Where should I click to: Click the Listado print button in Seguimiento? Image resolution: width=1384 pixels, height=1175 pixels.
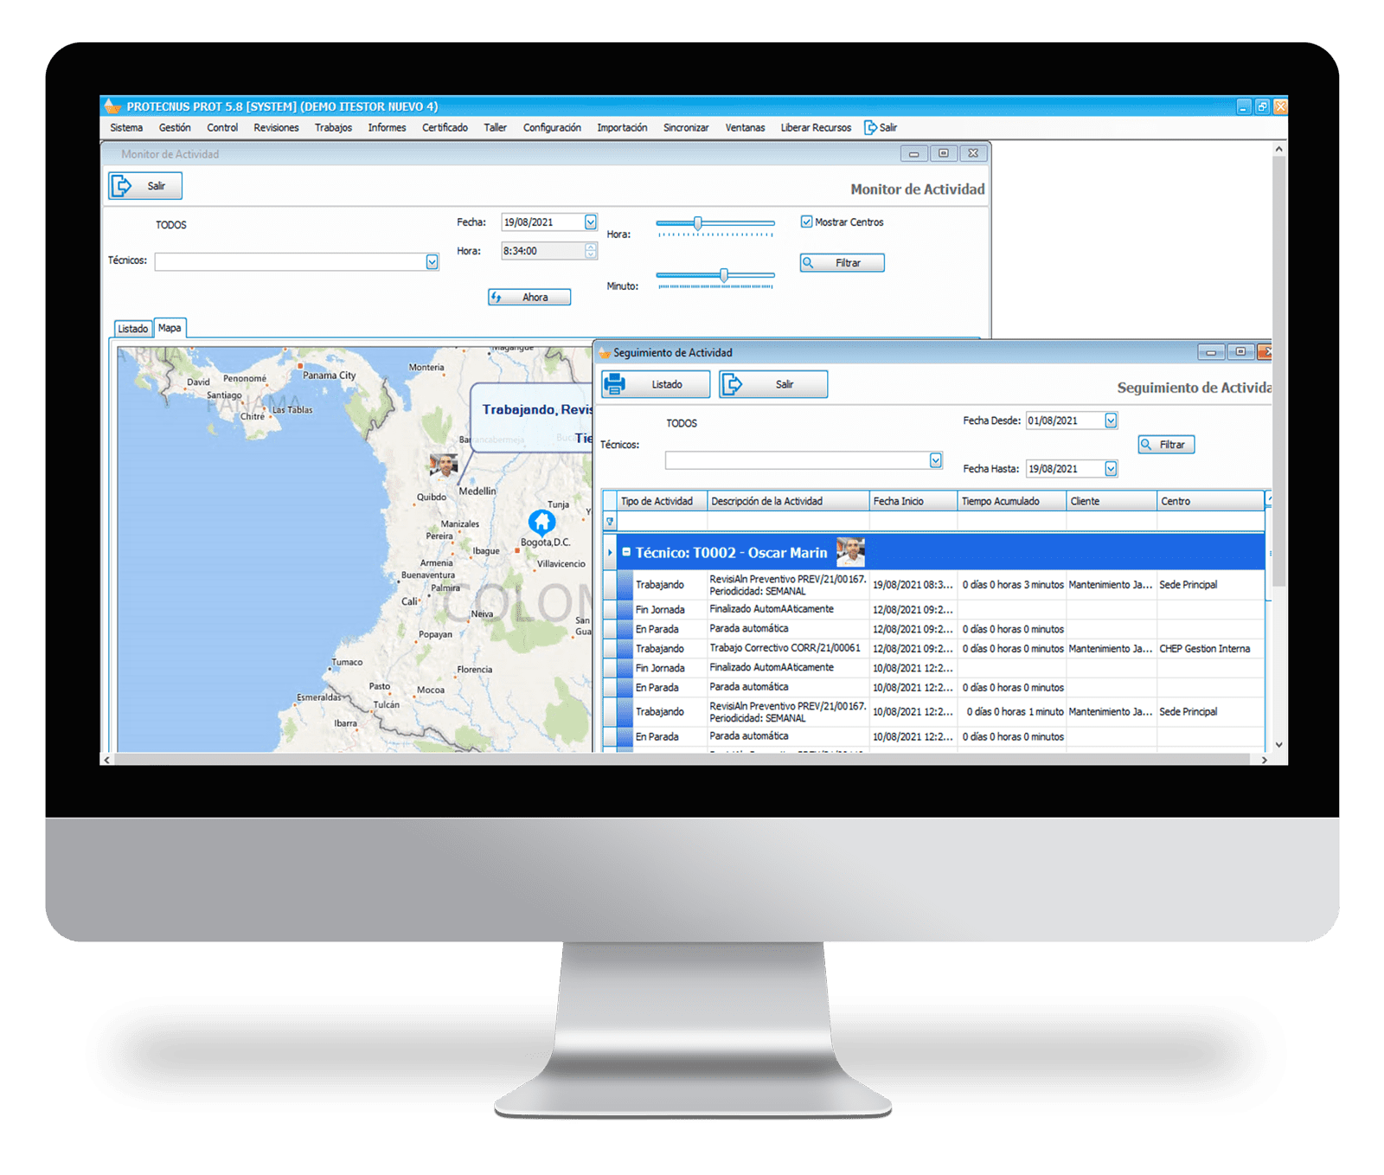click(656, 384)
